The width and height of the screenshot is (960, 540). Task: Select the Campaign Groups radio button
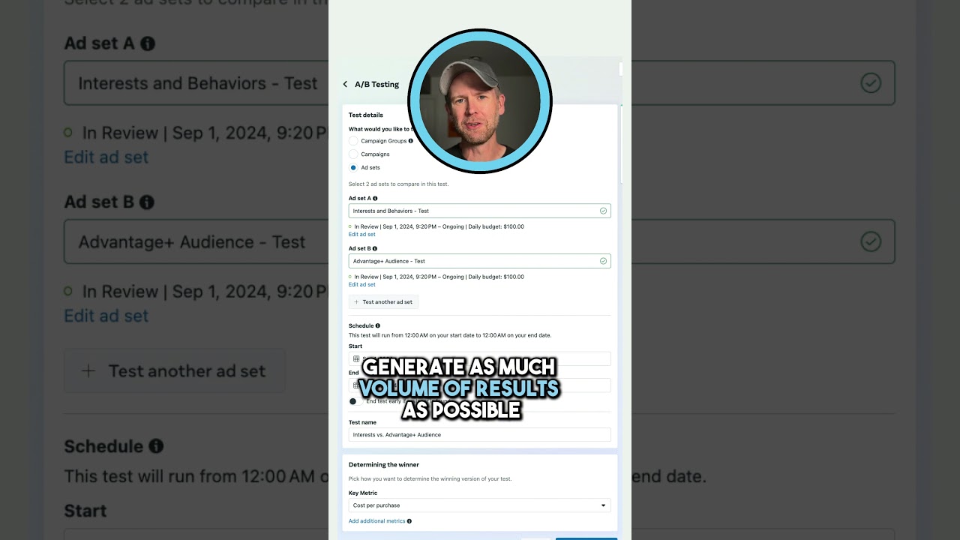[353, 141]
